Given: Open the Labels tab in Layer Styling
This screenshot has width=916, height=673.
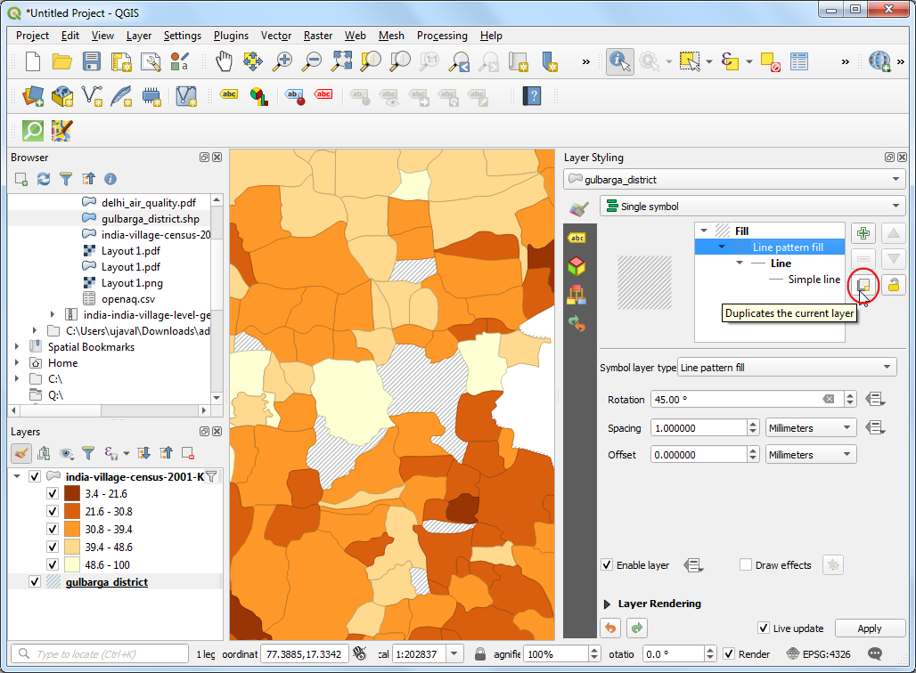Looking at the screenshot, I should tap(577, 238).
